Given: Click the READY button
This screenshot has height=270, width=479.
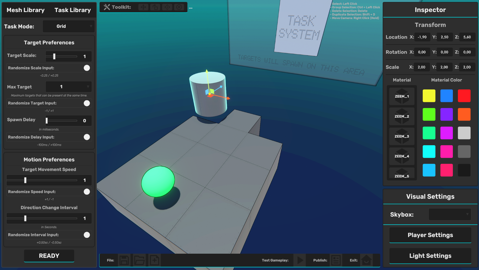Looking at the screenshot, I should [49, 256].
